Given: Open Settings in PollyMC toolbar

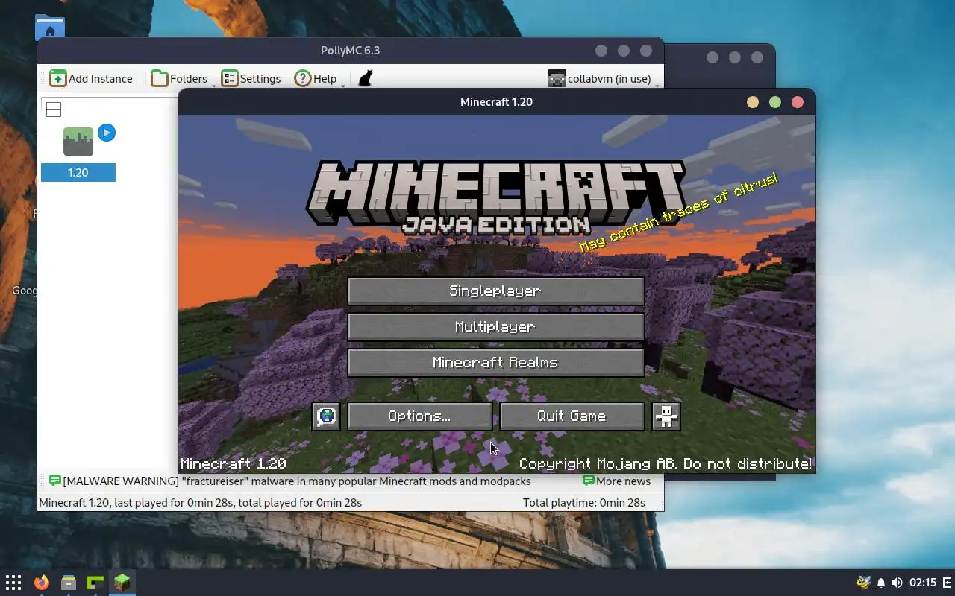Looking at the screenshot, I should 251,78.
